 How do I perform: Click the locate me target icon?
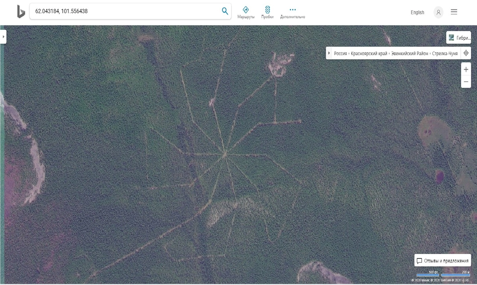click(x=466, y=53)
